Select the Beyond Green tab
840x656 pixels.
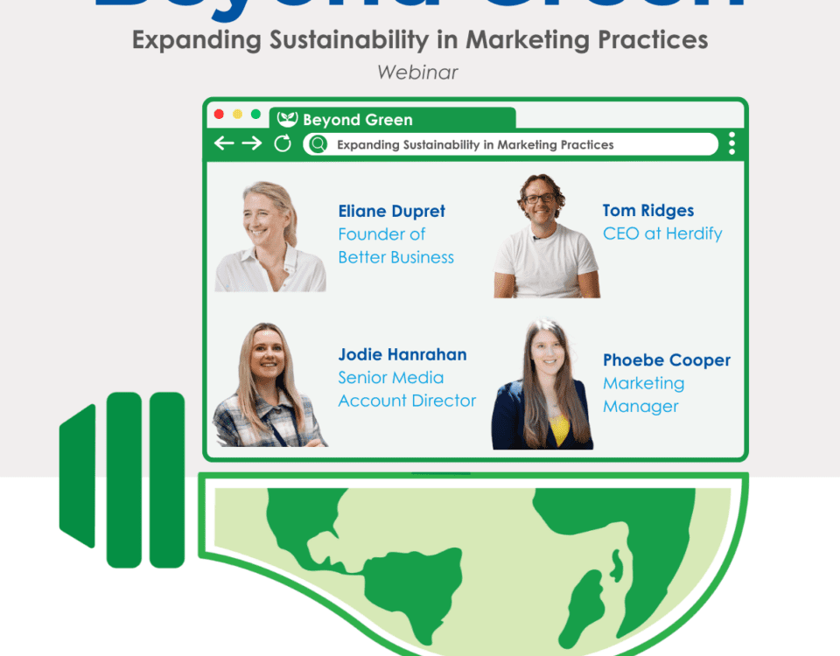[x=393, y=119]
